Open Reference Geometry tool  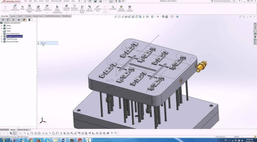point(74,8)
